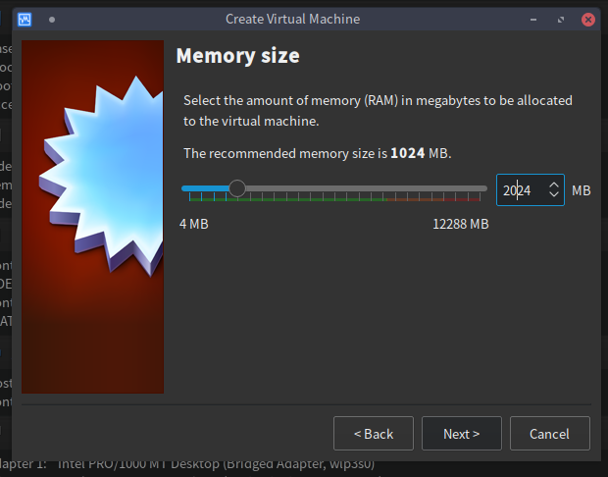Go to the next wizard step
This screenshot has height=477, width=608.
click(x=461, y=433)
